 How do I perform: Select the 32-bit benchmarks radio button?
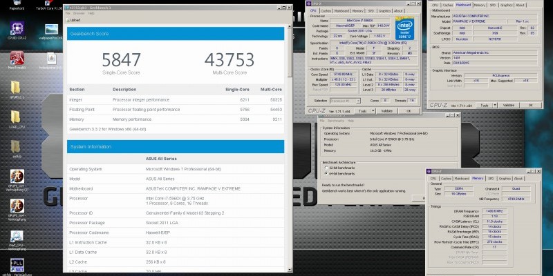(x=326, y=168)
